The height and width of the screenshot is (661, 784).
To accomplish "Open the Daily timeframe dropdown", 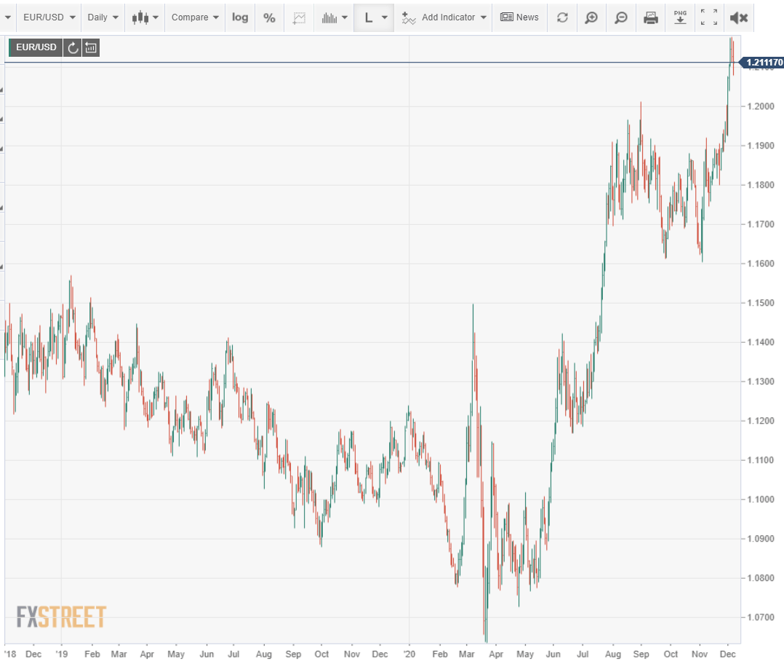I will click(103, 17).
